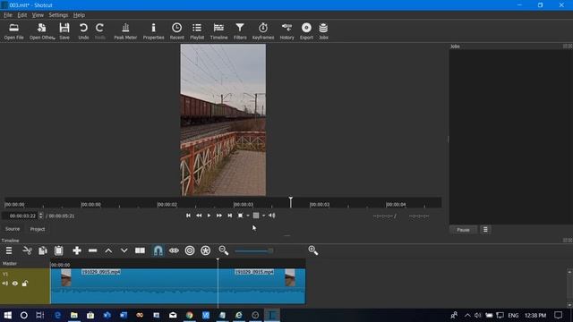The height and width of the screenshot is (322, 573).
Task: Show the History panel
Action: (x=286, y=31)
